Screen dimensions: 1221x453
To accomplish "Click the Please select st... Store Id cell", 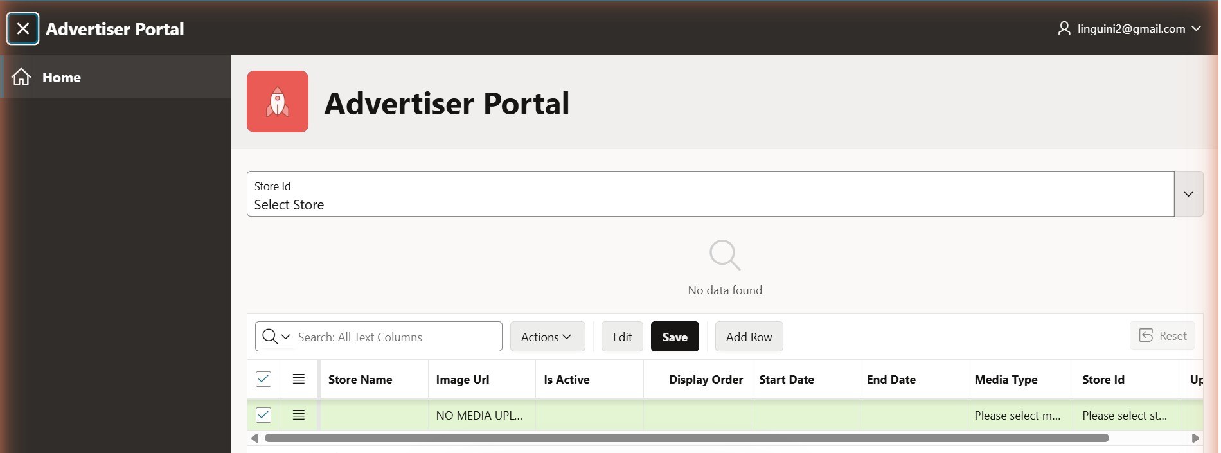I will click(x=1128, y=415).
